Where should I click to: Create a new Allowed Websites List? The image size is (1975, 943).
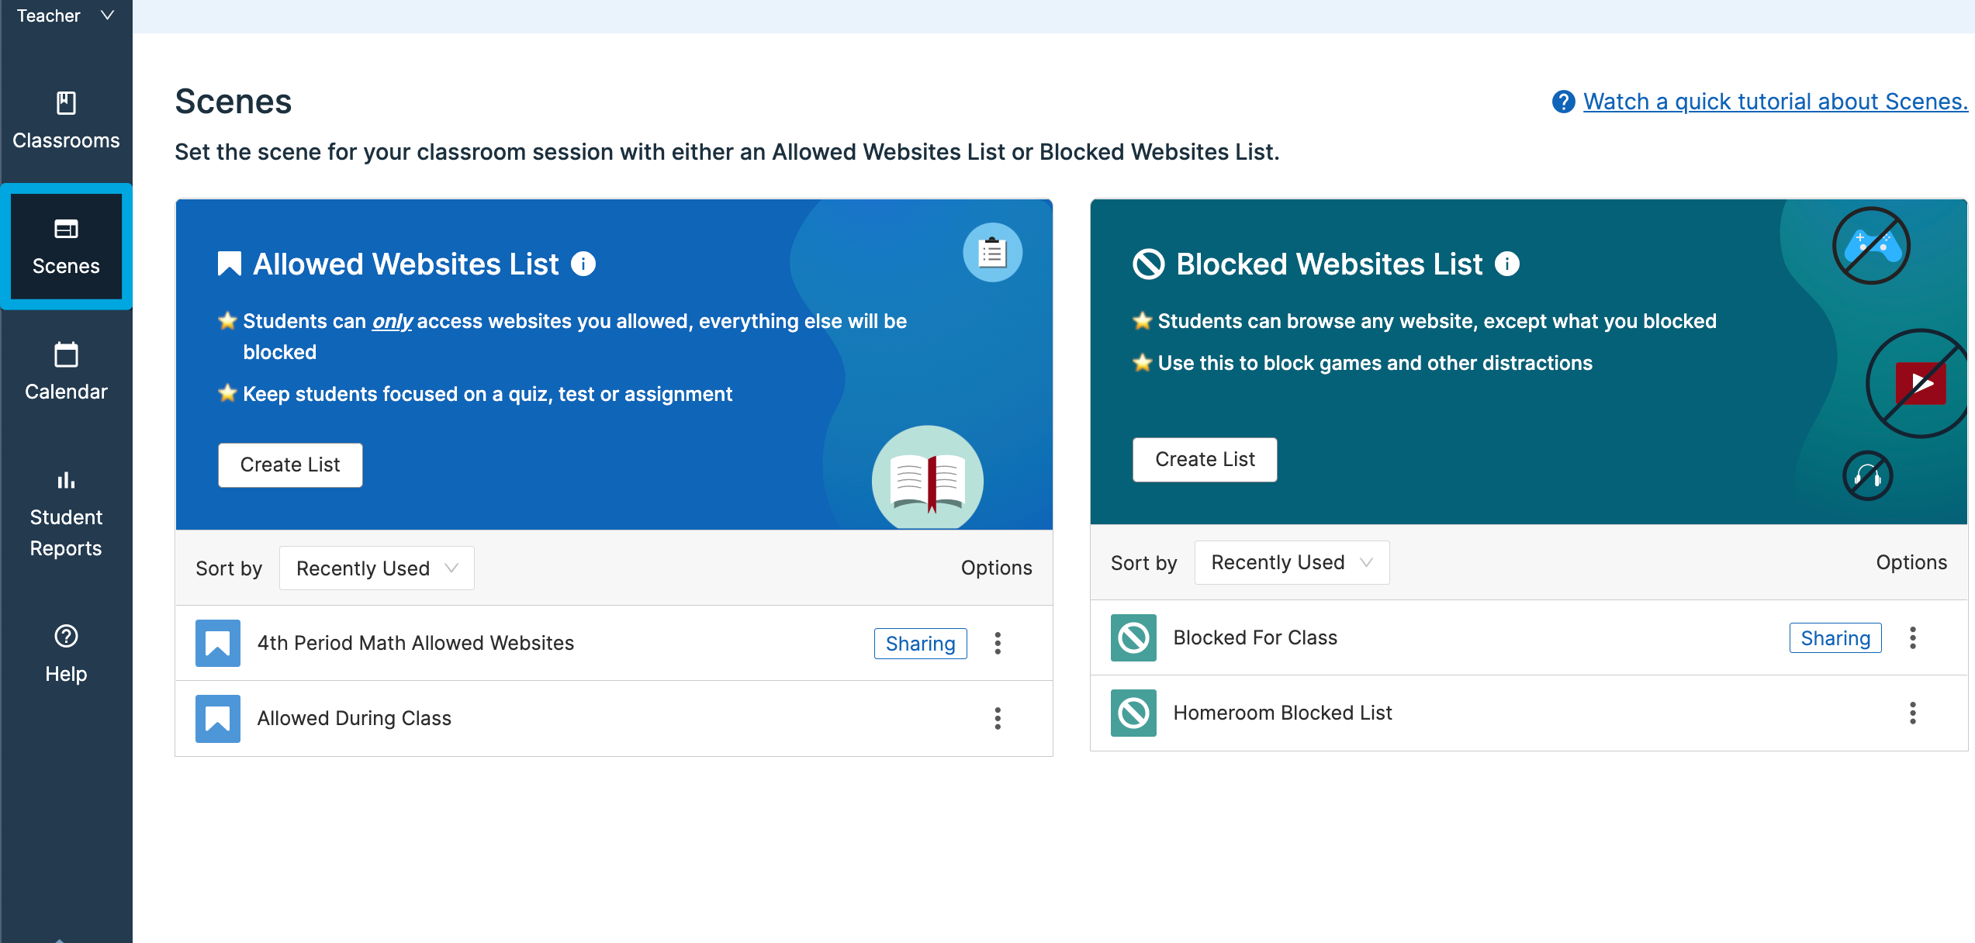(290, 465)
